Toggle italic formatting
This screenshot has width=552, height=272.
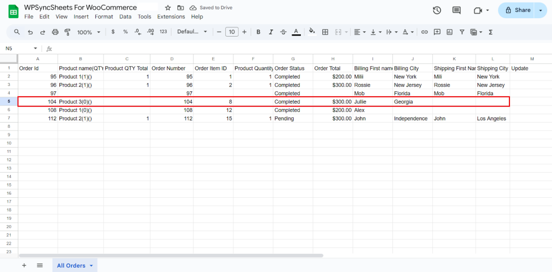271,32
